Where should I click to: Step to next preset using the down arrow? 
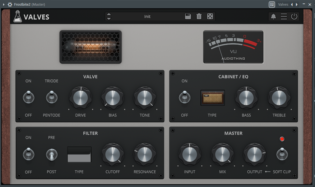click(x=109, y=19)
